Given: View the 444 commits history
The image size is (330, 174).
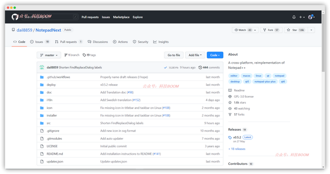Looking at the screenshot, I should point(209,68).
